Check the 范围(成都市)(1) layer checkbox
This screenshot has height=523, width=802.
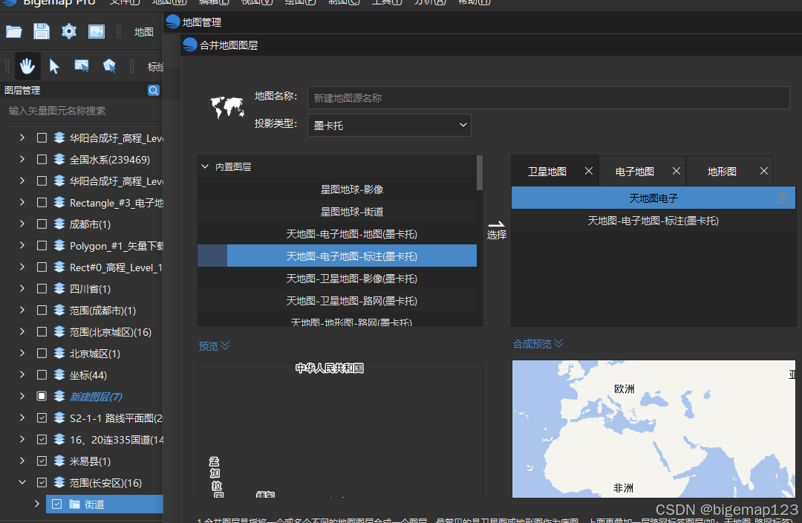(42, 310)
